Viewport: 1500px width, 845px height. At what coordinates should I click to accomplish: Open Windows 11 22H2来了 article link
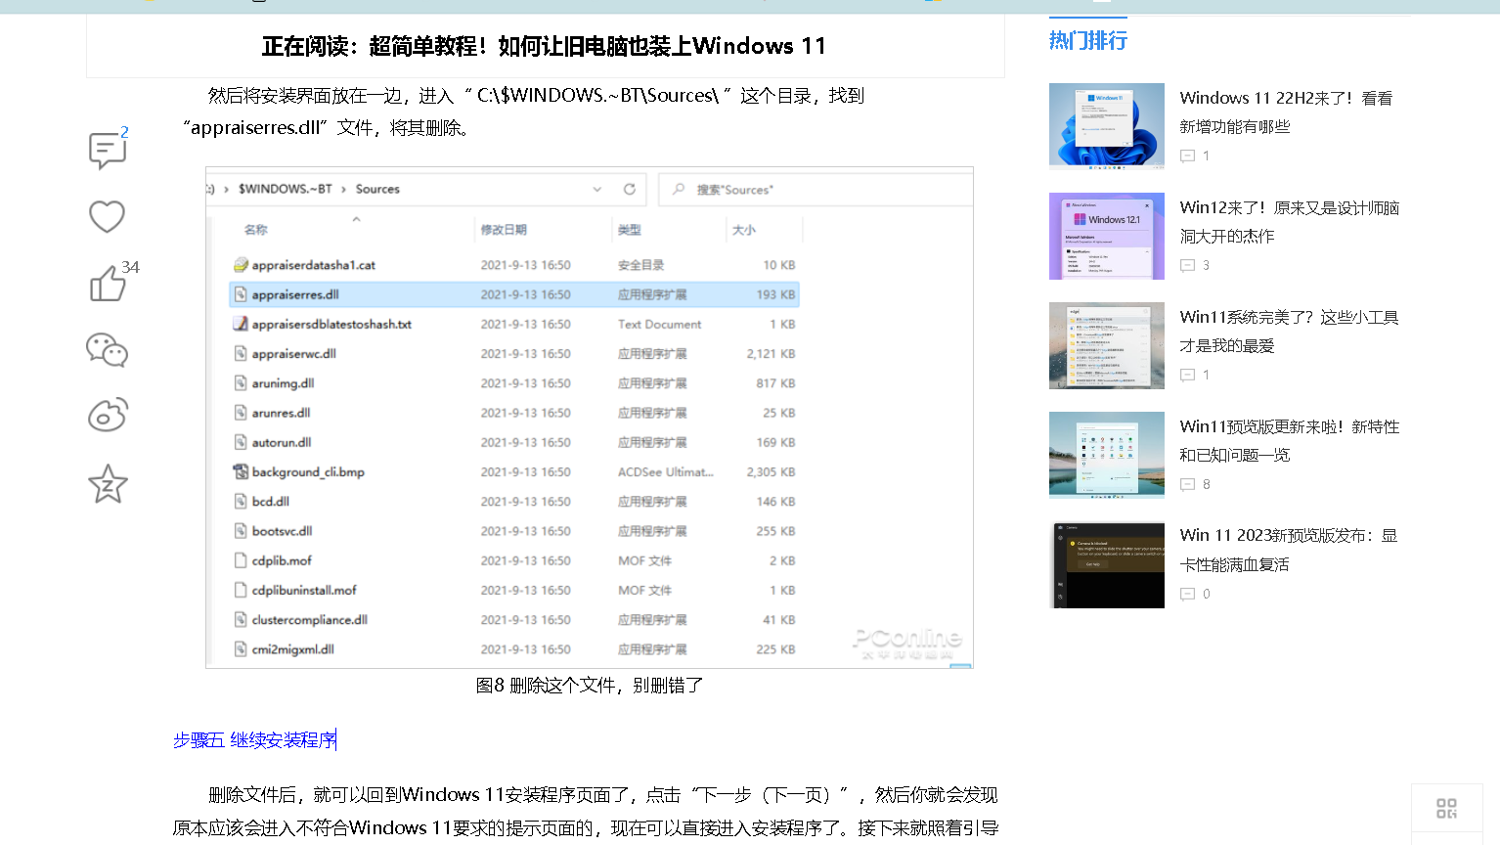click(x=1286, y=112)
